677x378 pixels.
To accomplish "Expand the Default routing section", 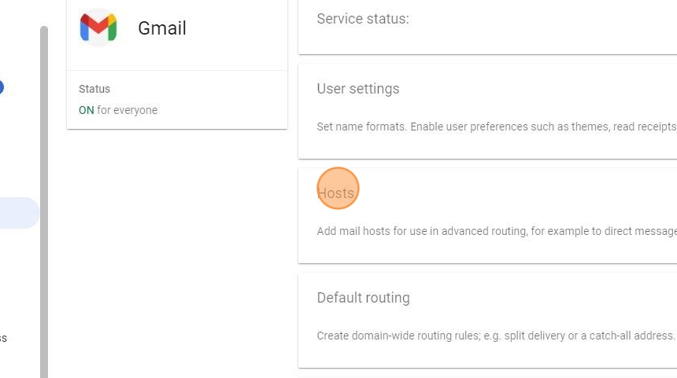I will 363,298.
